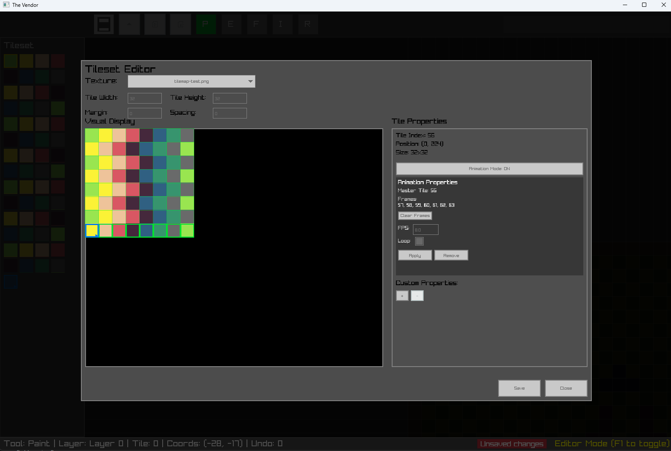Select the R mode toolbar button
This screenshot has height=451, width=671.
click(x=307, y=24)
